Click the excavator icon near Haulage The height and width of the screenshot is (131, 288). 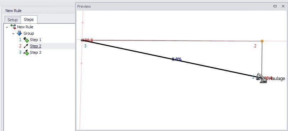[x=262, y=78]
